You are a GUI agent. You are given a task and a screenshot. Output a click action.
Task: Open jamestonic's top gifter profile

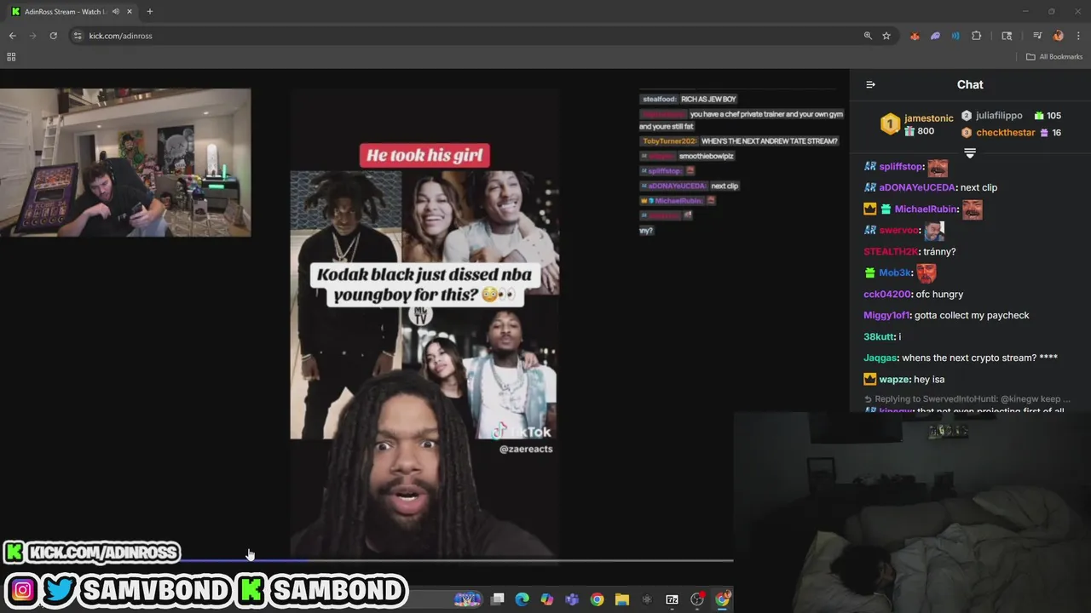(929, 118)
